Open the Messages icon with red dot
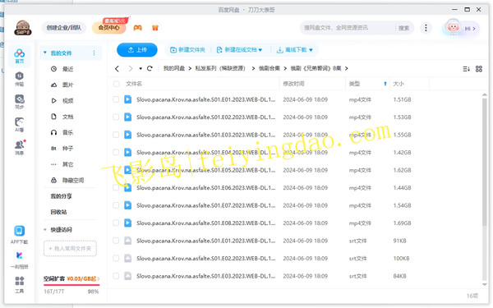Screen dimensions: 493x308 coord(20,147)
